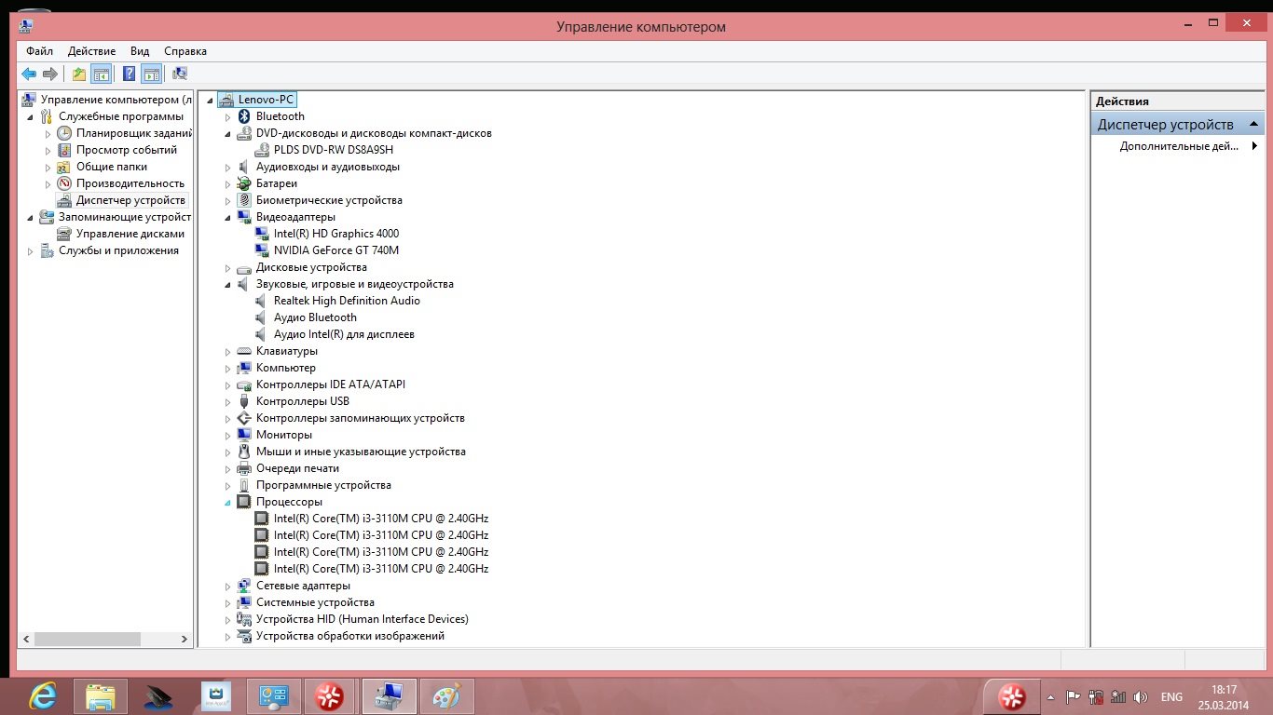Viewport: 1273px width, 715px height.
Task: Expand Службы и приложения in left tree
Action: [x=30, y=250]
